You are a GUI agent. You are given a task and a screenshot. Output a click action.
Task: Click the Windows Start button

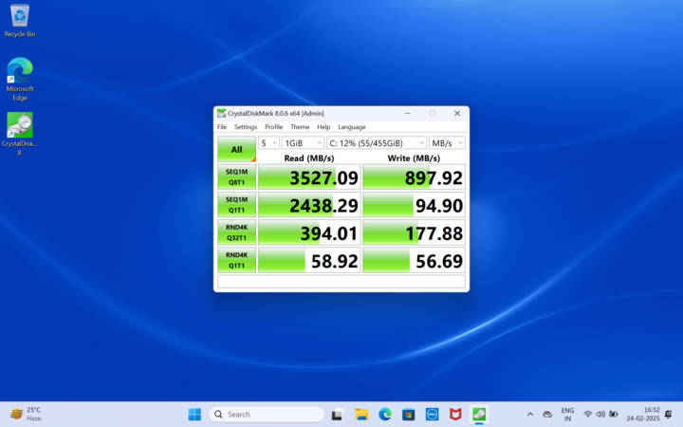(194, 414)
